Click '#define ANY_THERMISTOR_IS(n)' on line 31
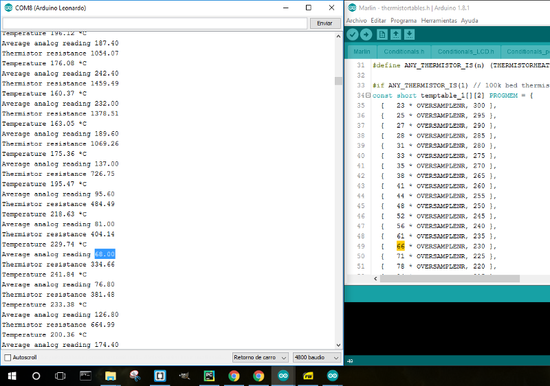This screenshot has height=386, width=550. coord(428,65)
